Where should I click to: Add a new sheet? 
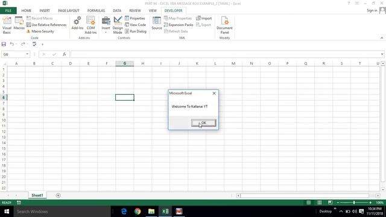pos(58,195)
